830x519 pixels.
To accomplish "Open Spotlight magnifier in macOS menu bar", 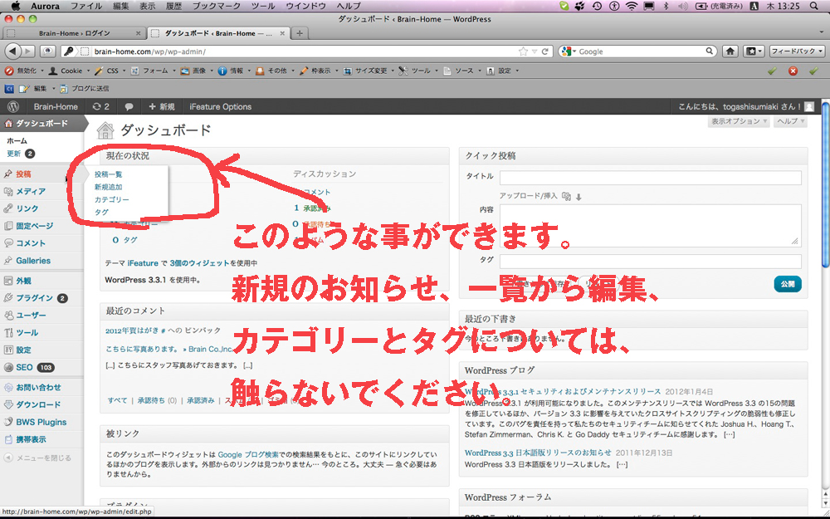I will click(814, 6).
